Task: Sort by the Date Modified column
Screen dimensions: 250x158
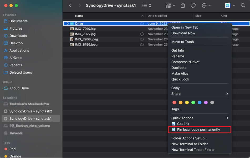Action: pos(157,16)
